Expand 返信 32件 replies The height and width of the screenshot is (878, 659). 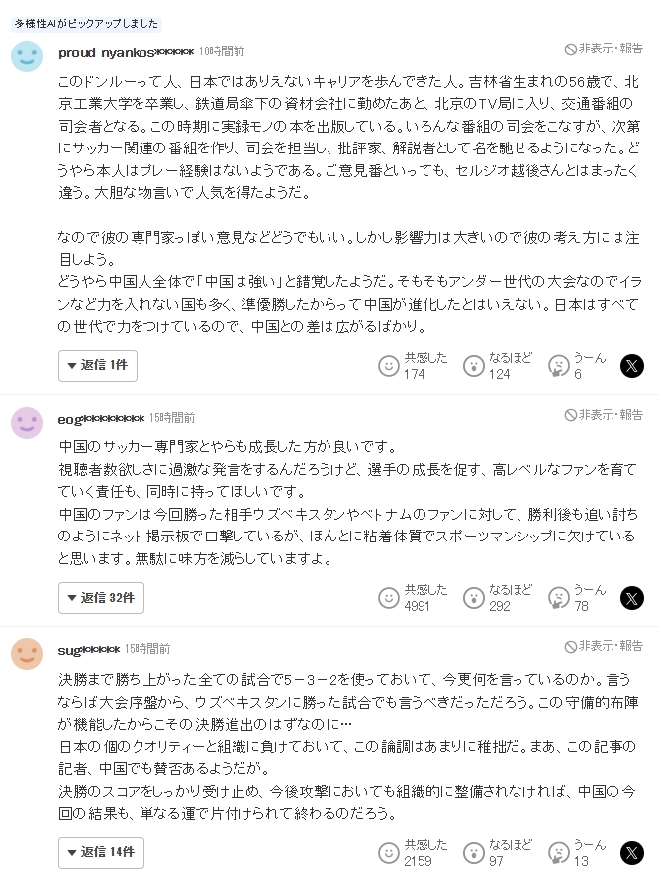[x=101, y=598]
